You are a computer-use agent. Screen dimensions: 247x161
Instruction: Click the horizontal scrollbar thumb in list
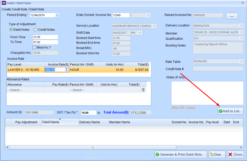(93, 148)
